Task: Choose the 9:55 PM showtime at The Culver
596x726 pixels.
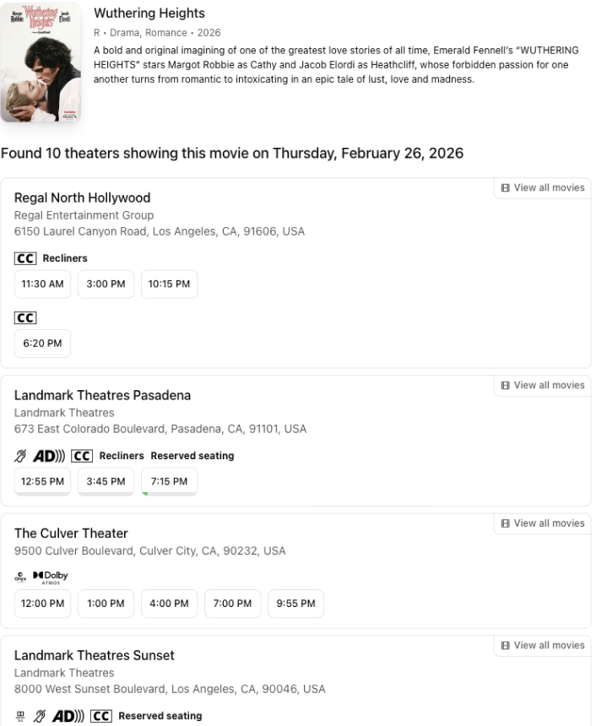Action: point(295,604)
